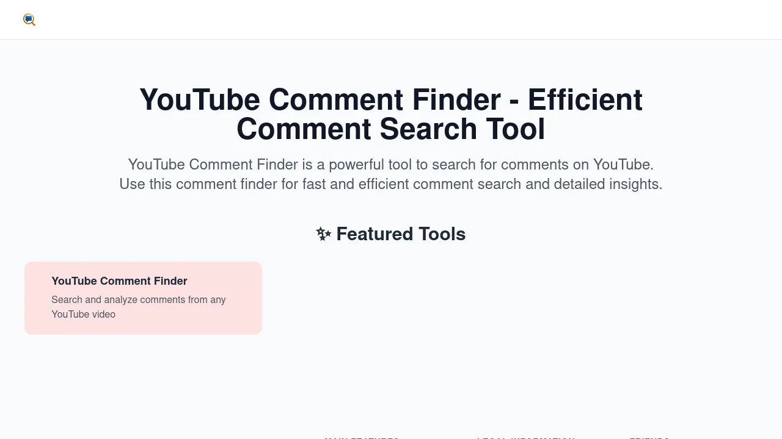Click the main page title heading
Screen dimensions: 782x439
(x=391, y=114)
